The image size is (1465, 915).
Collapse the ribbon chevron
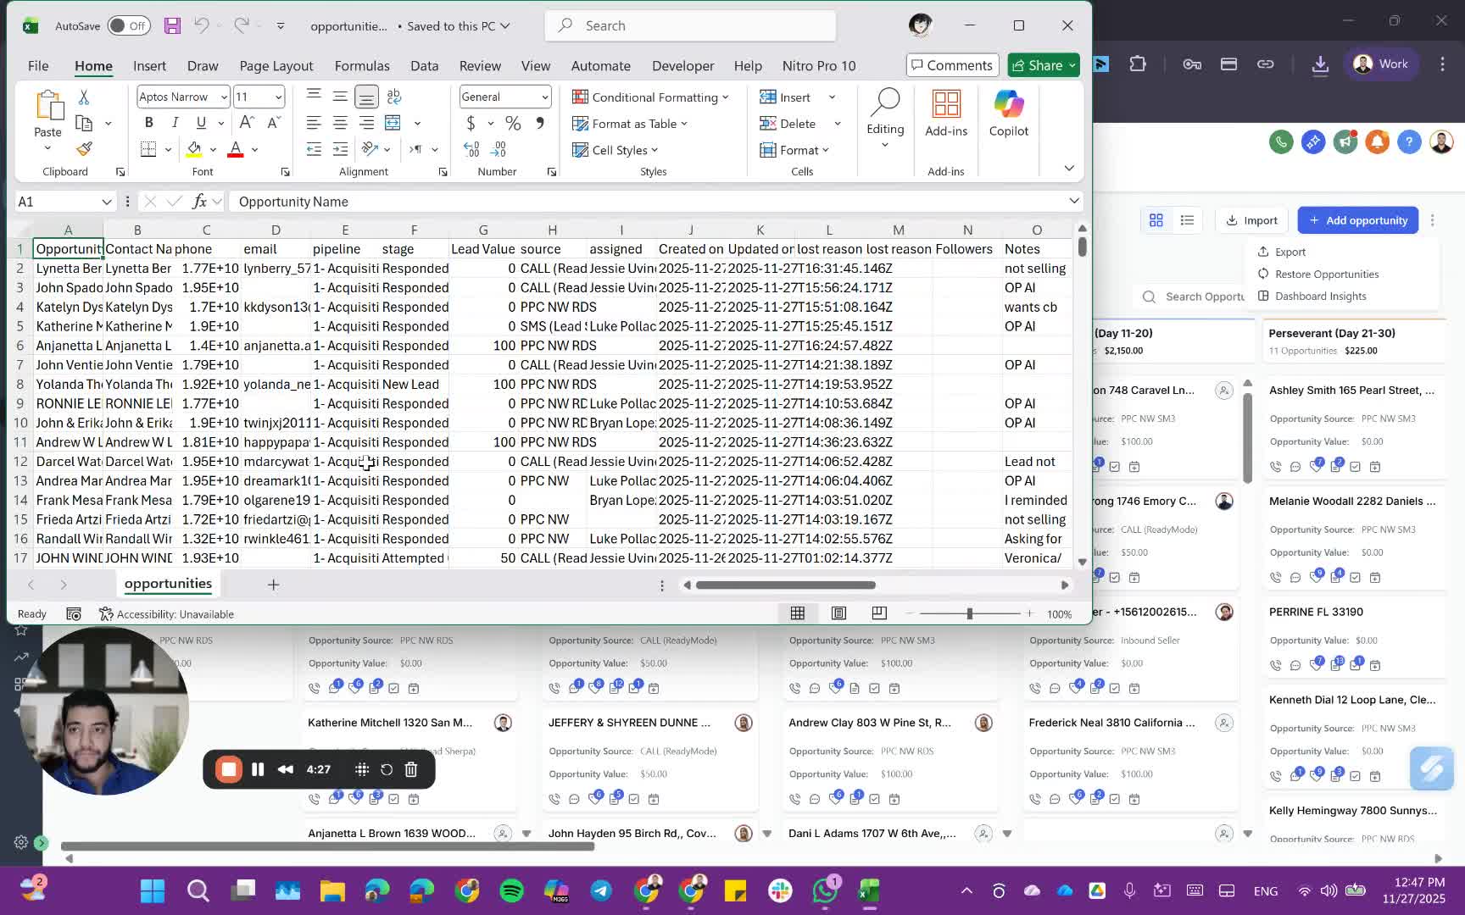(1069, 168)
